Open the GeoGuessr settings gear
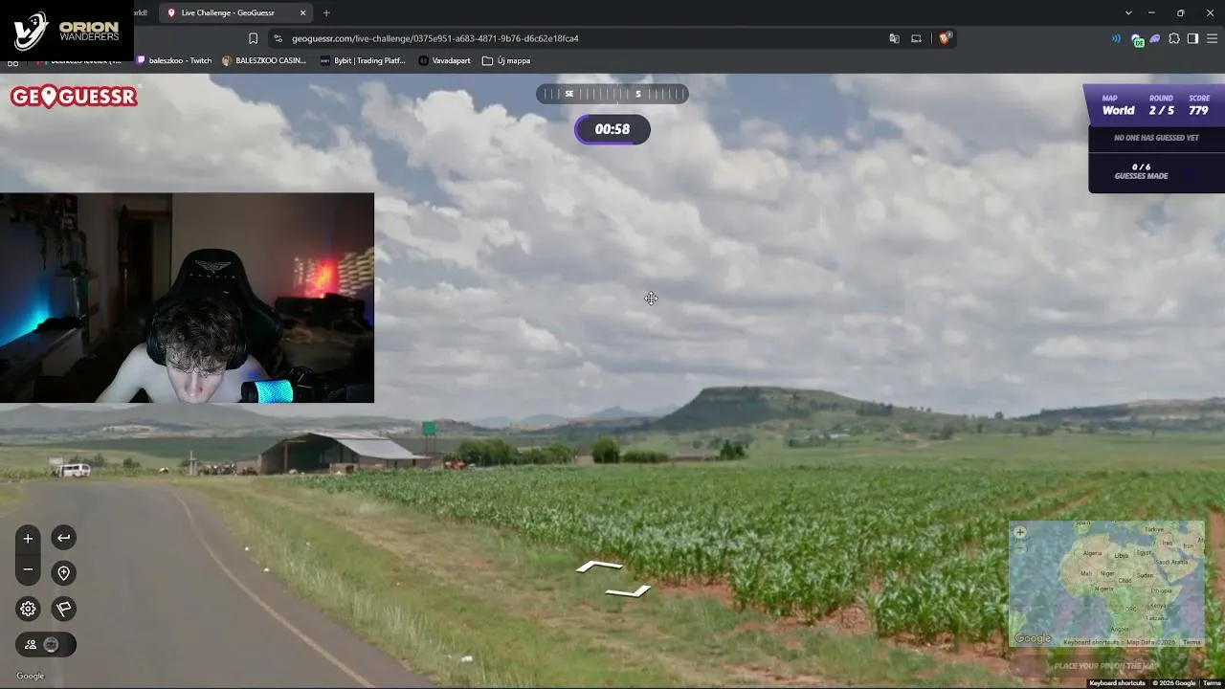 (28, 609)
